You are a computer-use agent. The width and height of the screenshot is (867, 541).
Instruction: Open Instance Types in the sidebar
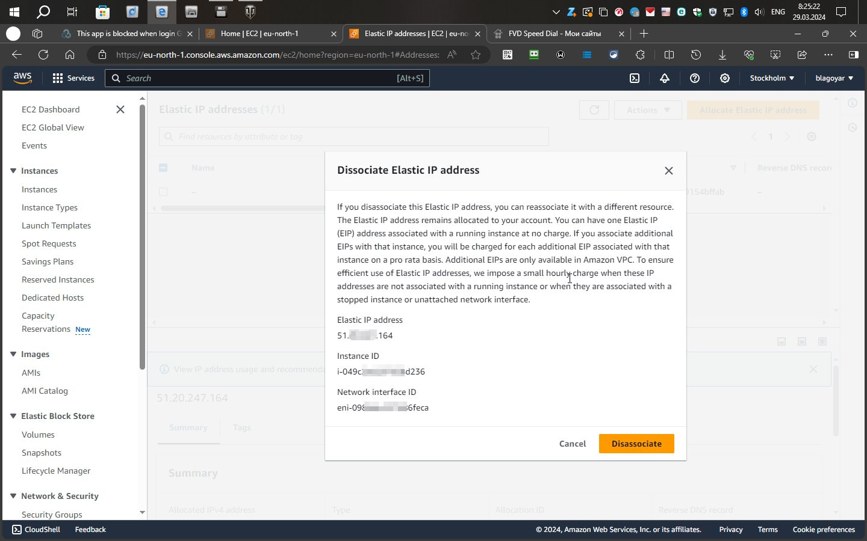[49, 207]
